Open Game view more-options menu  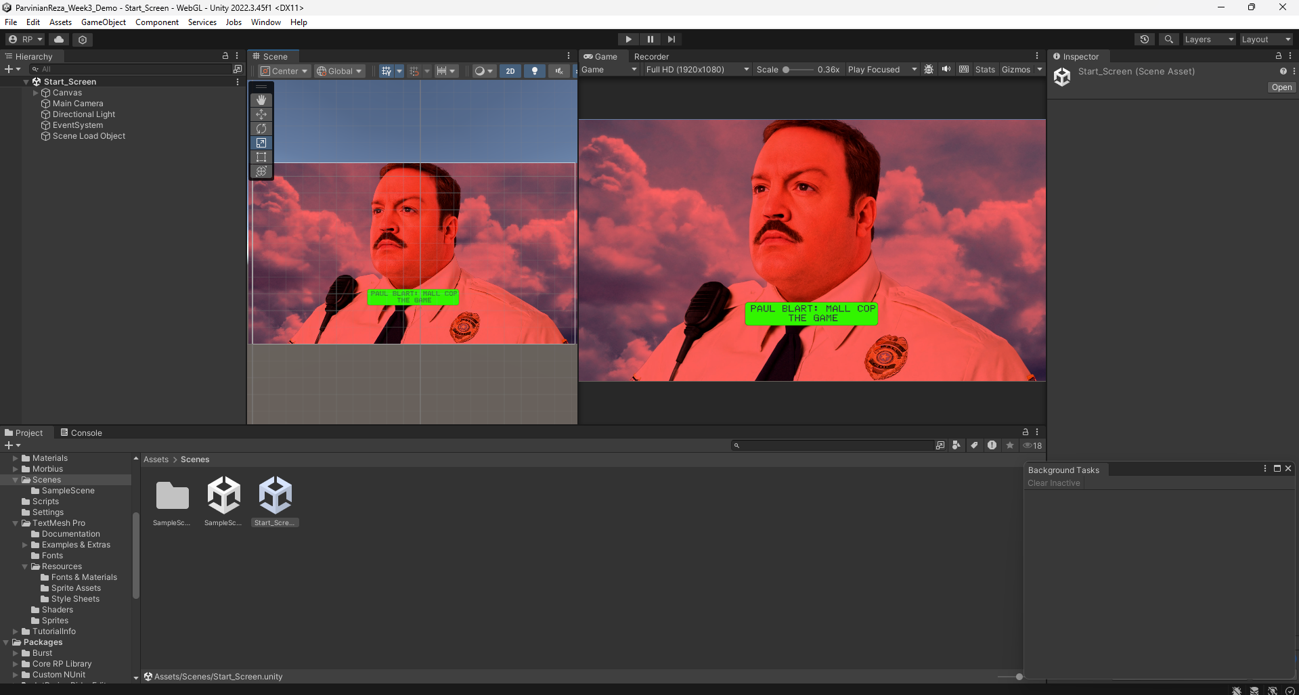[1037, 56]
